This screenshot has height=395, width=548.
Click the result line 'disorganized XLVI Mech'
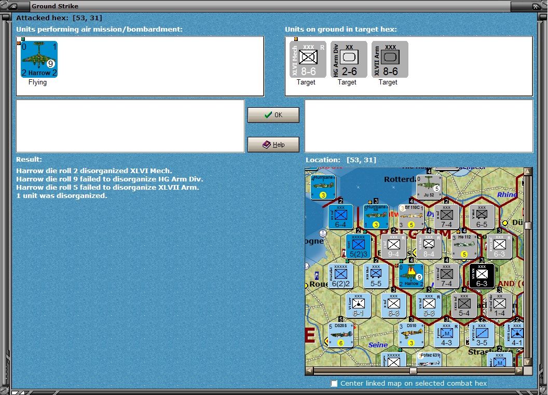[94, 171]
